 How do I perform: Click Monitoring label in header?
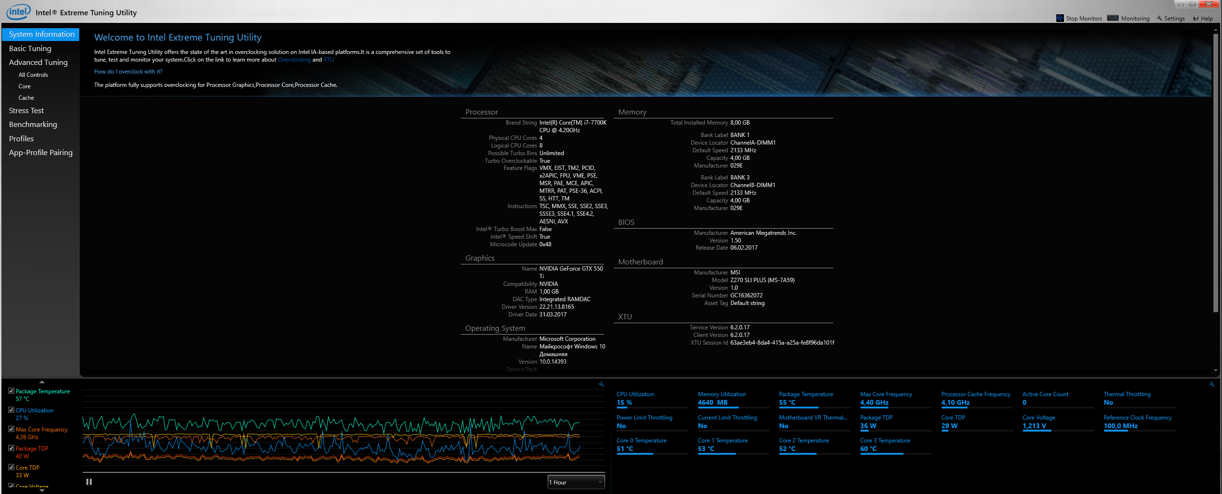[1135, 19]
